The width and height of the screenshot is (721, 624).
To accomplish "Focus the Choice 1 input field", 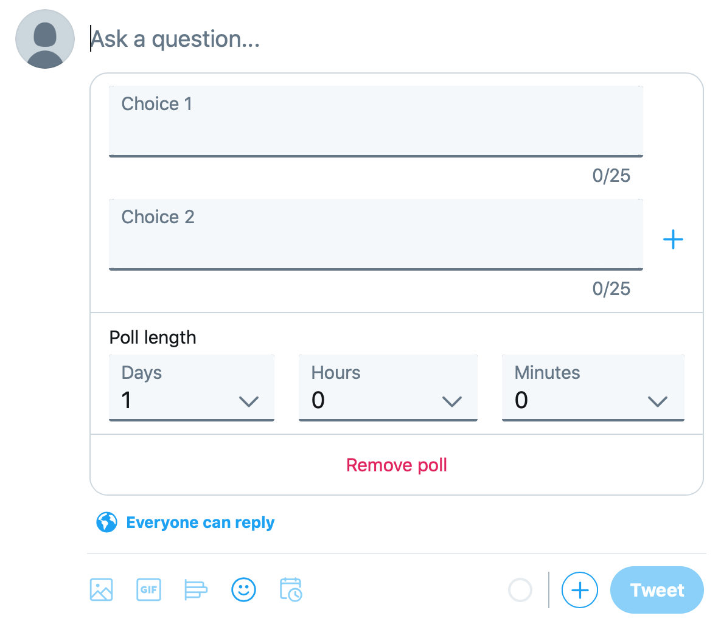I will click(375, 121).
